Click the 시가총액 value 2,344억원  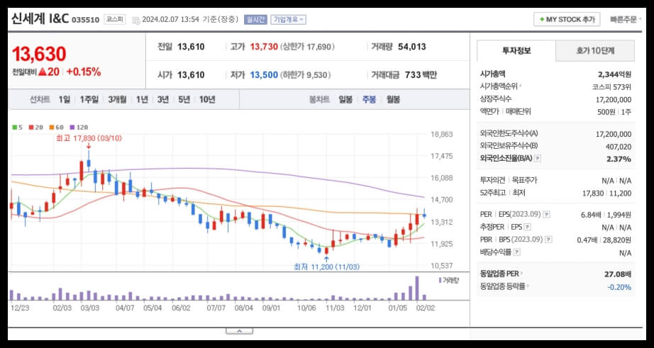click(x=614, y=74)
